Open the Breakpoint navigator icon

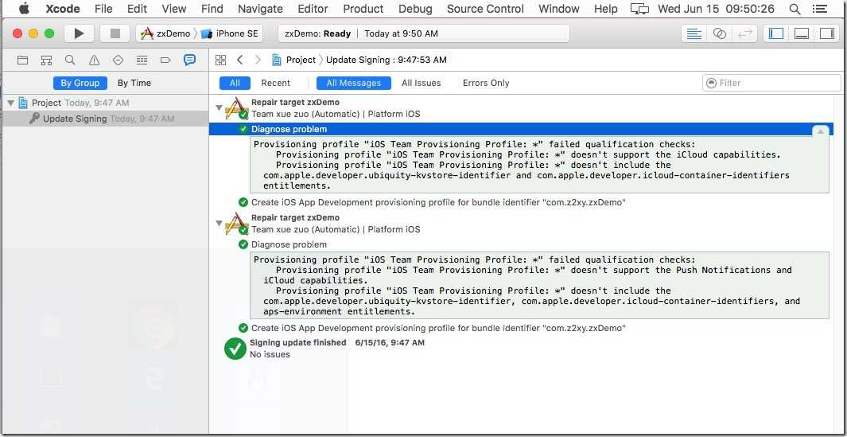165,60
